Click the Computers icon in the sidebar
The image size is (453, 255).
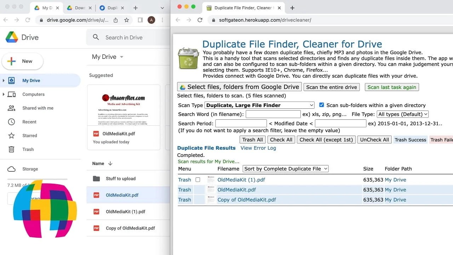coord(12,94)
